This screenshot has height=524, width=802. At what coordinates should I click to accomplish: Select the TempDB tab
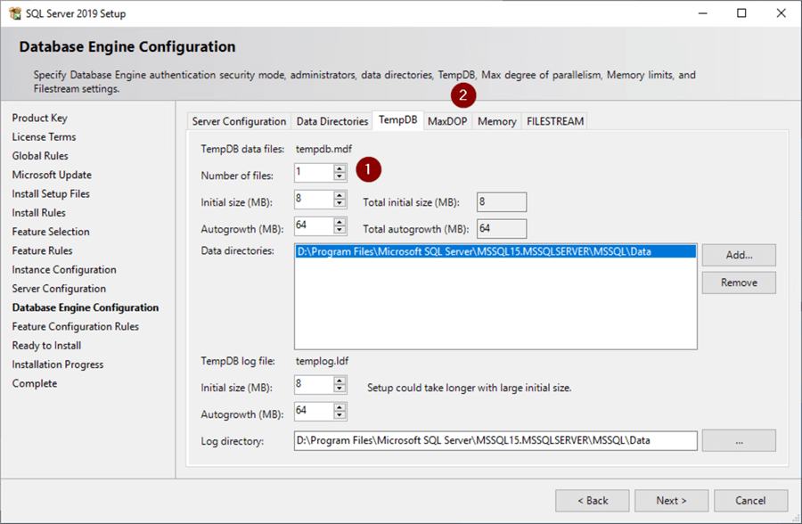coord(398,120)
